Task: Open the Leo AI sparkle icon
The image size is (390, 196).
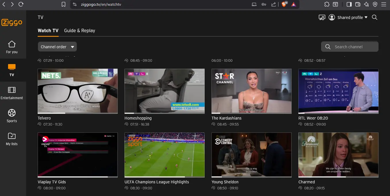Action: pyautogui.click(x=366, y=4)
